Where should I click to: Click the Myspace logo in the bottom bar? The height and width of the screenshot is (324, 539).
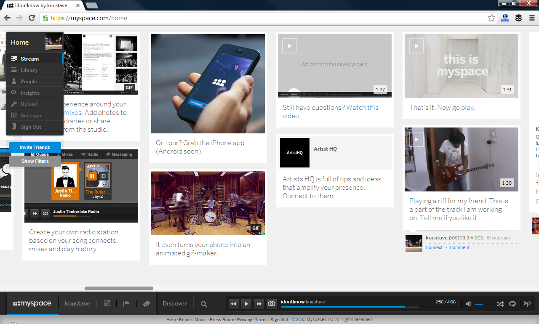tap(32, 303)
